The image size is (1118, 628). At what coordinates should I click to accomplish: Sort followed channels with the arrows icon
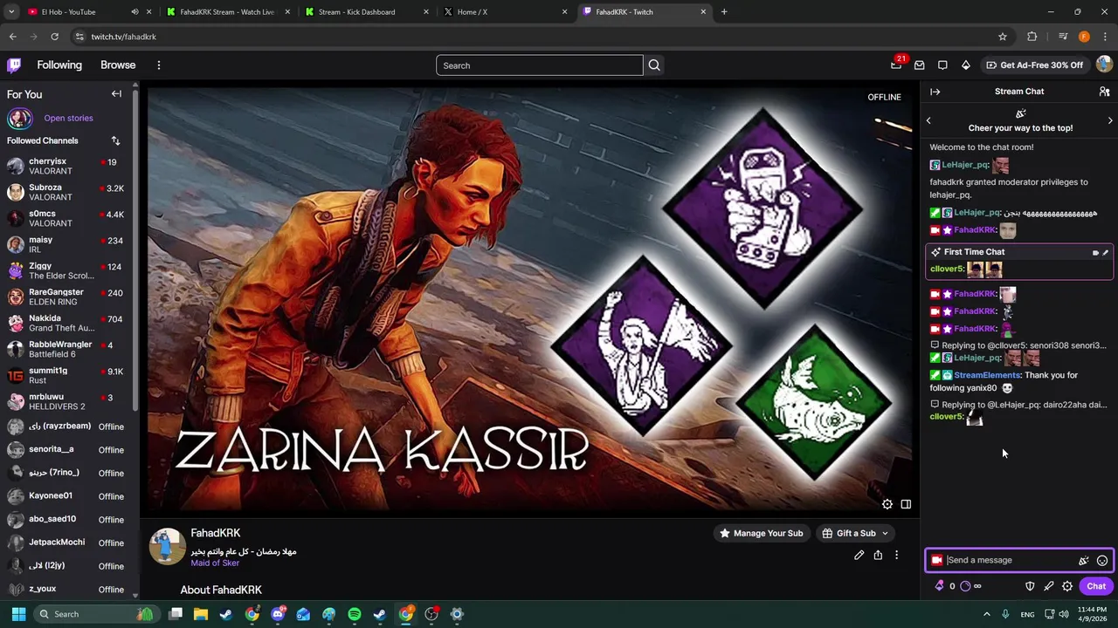pos(115,140)
